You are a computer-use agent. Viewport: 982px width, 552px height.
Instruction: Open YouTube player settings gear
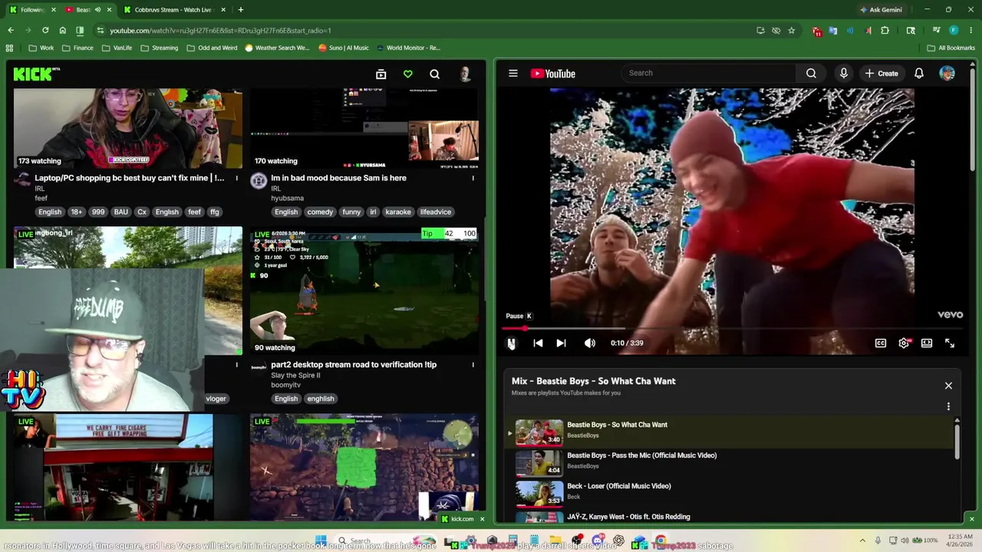904,343
